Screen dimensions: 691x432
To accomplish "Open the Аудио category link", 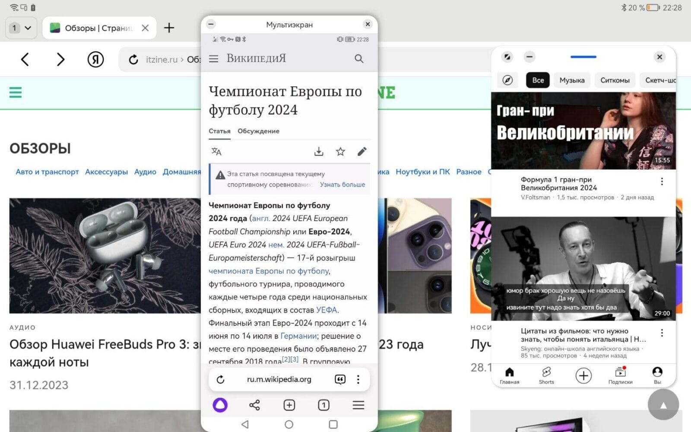I will 145,172.
